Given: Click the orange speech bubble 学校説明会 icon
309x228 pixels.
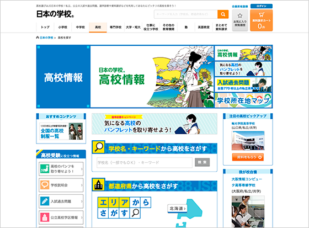Looking at the screenshot, I should pos(45,185).
